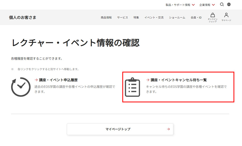Select サービス in the navigation bar
Viewport: 242px width, 146px height.
[123, 17]
